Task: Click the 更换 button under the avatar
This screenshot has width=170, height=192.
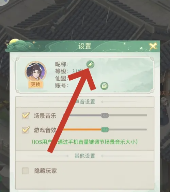Action: pyautogui.click(x=36, y=84)
